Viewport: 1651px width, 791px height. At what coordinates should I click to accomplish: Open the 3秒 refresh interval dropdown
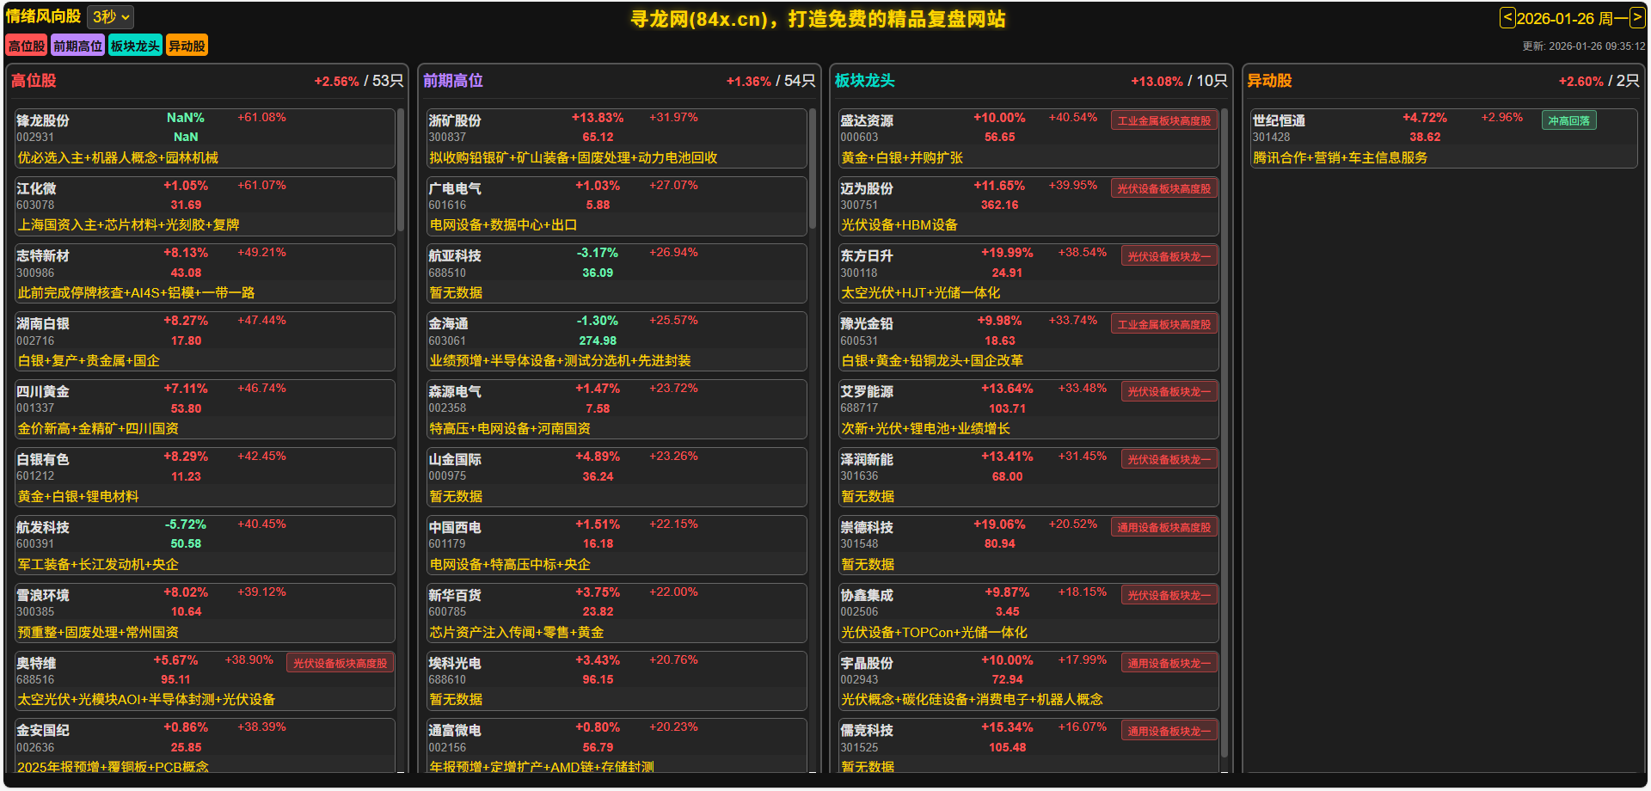(111, 17)
